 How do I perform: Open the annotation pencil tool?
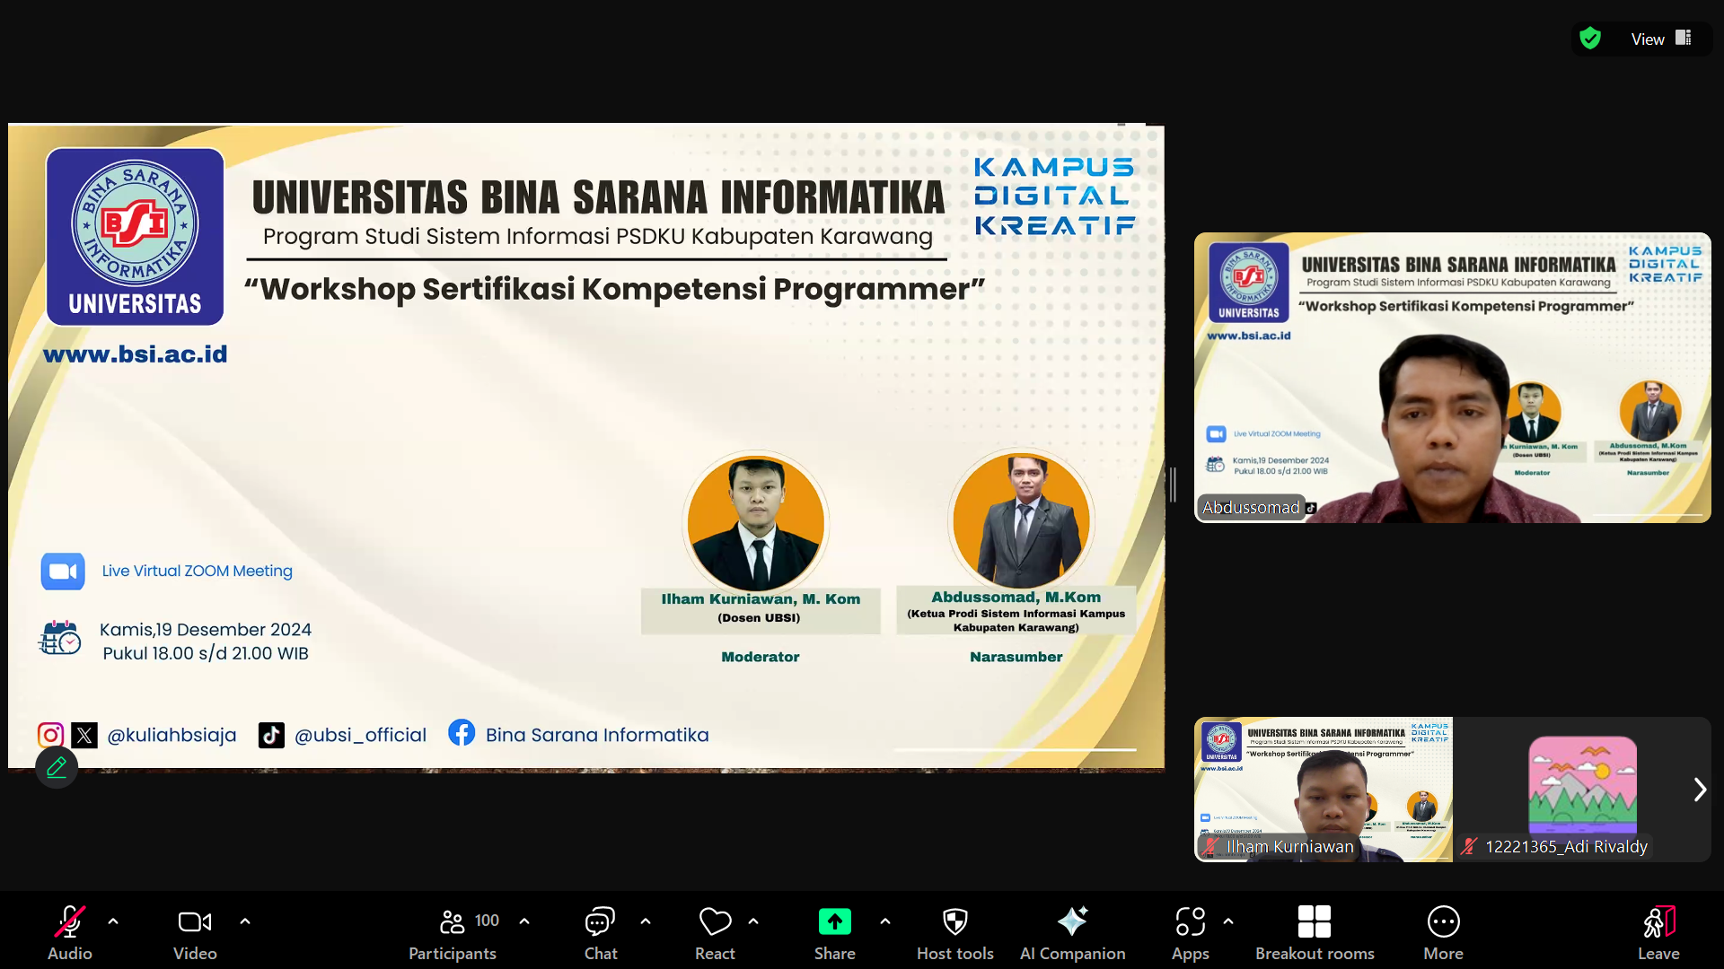57,767
